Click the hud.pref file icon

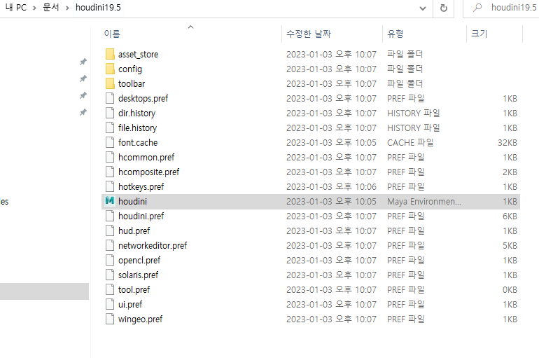(x=110, y=230)
